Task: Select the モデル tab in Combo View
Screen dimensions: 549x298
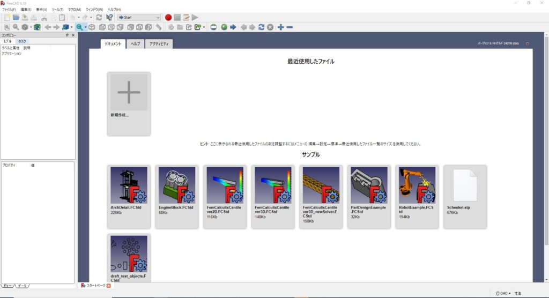Action: tap(8, 41)
